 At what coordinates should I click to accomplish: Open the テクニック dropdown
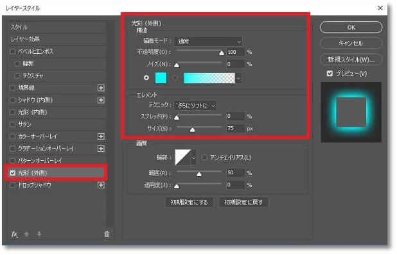tap(195, 106)
